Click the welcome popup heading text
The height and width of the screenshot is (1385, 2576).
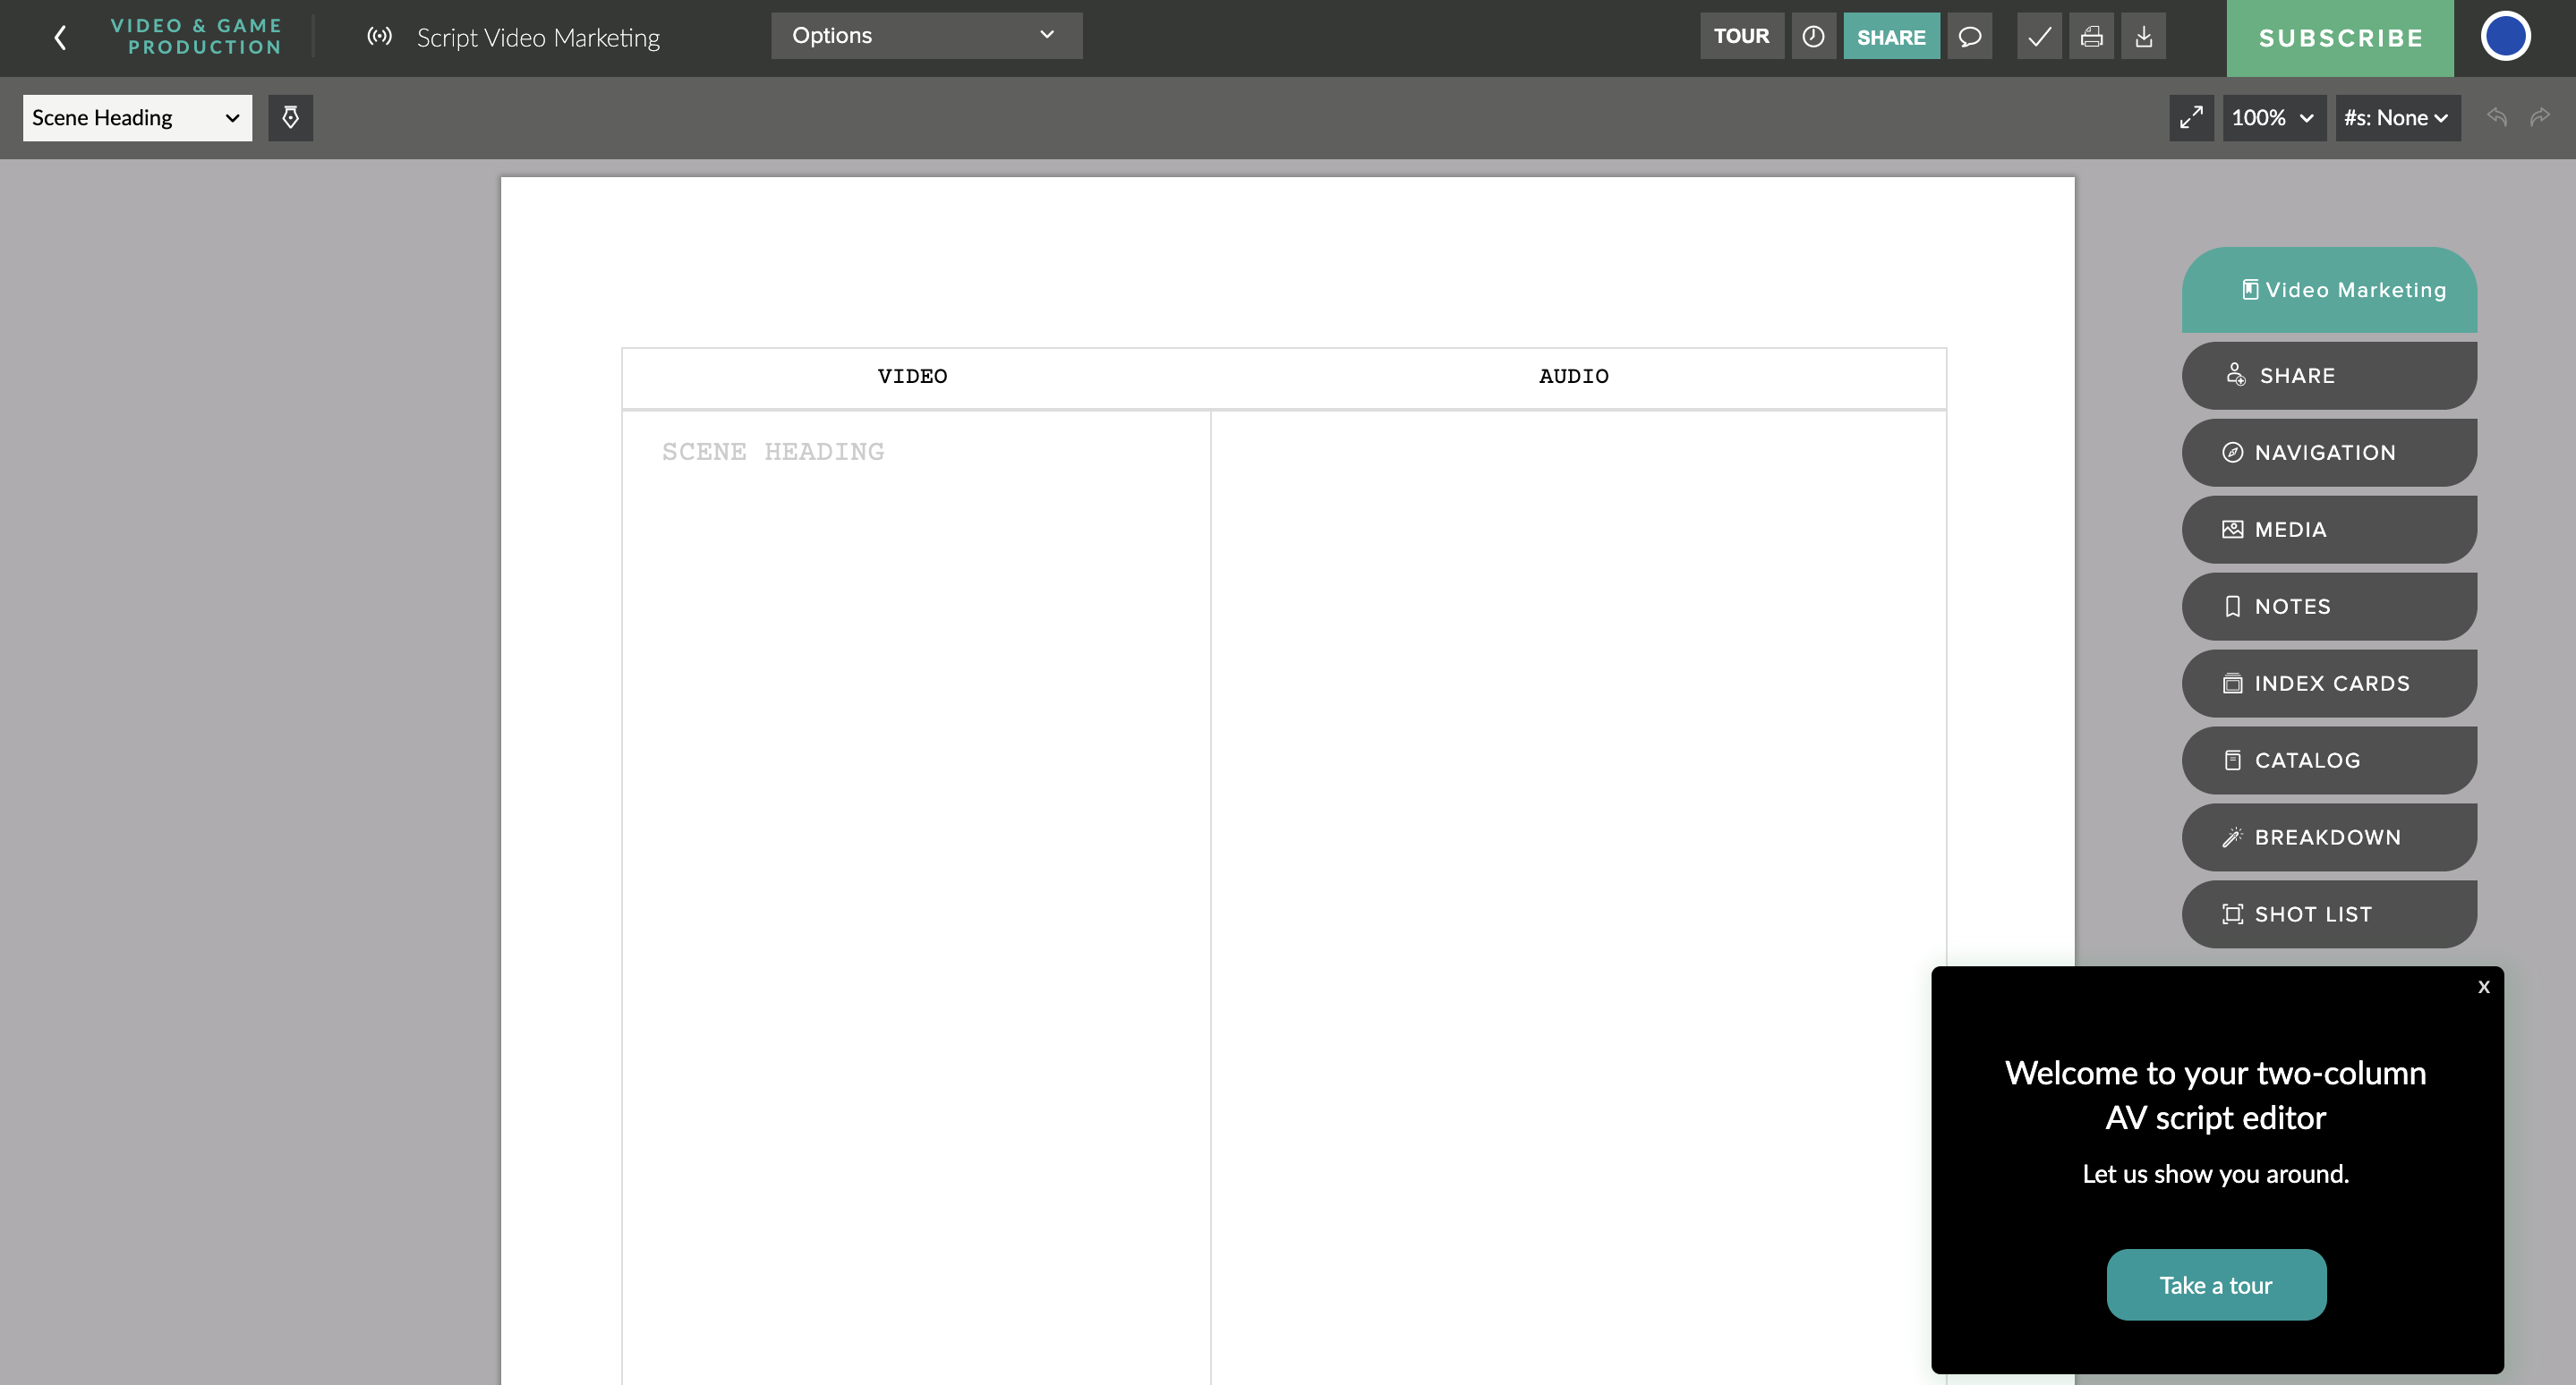[2216, 1095]
